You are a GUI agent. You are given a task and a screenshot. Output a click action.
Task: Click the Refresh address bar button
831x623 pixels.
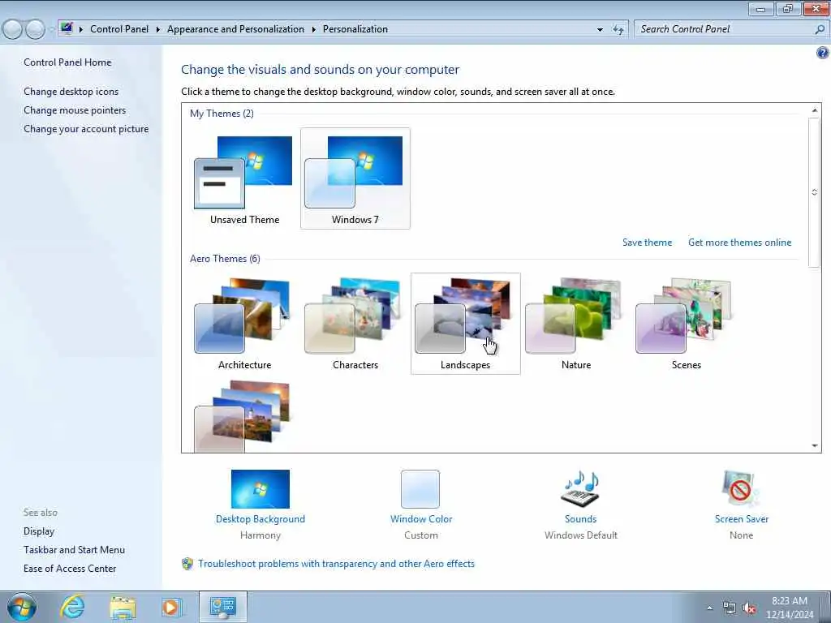[618, 30]
